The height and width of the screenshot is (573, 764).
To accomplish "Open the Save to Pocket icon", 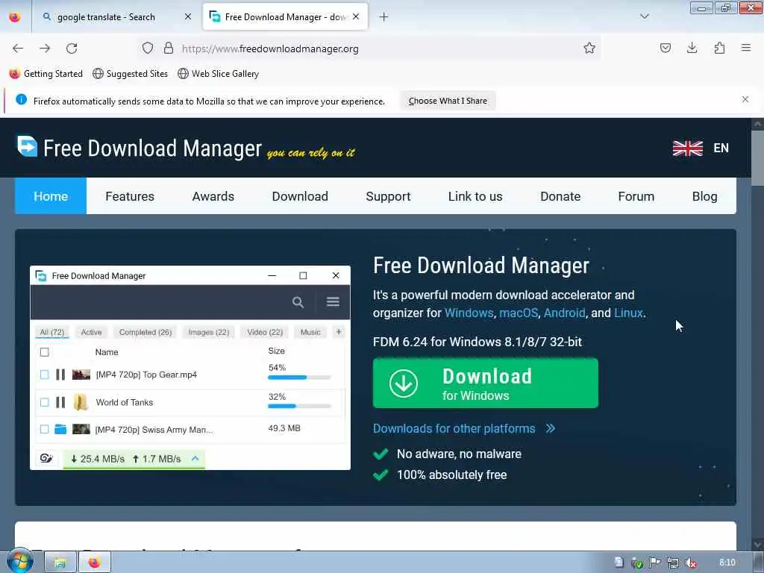I will pyautogui.click(x=665, y=48).
